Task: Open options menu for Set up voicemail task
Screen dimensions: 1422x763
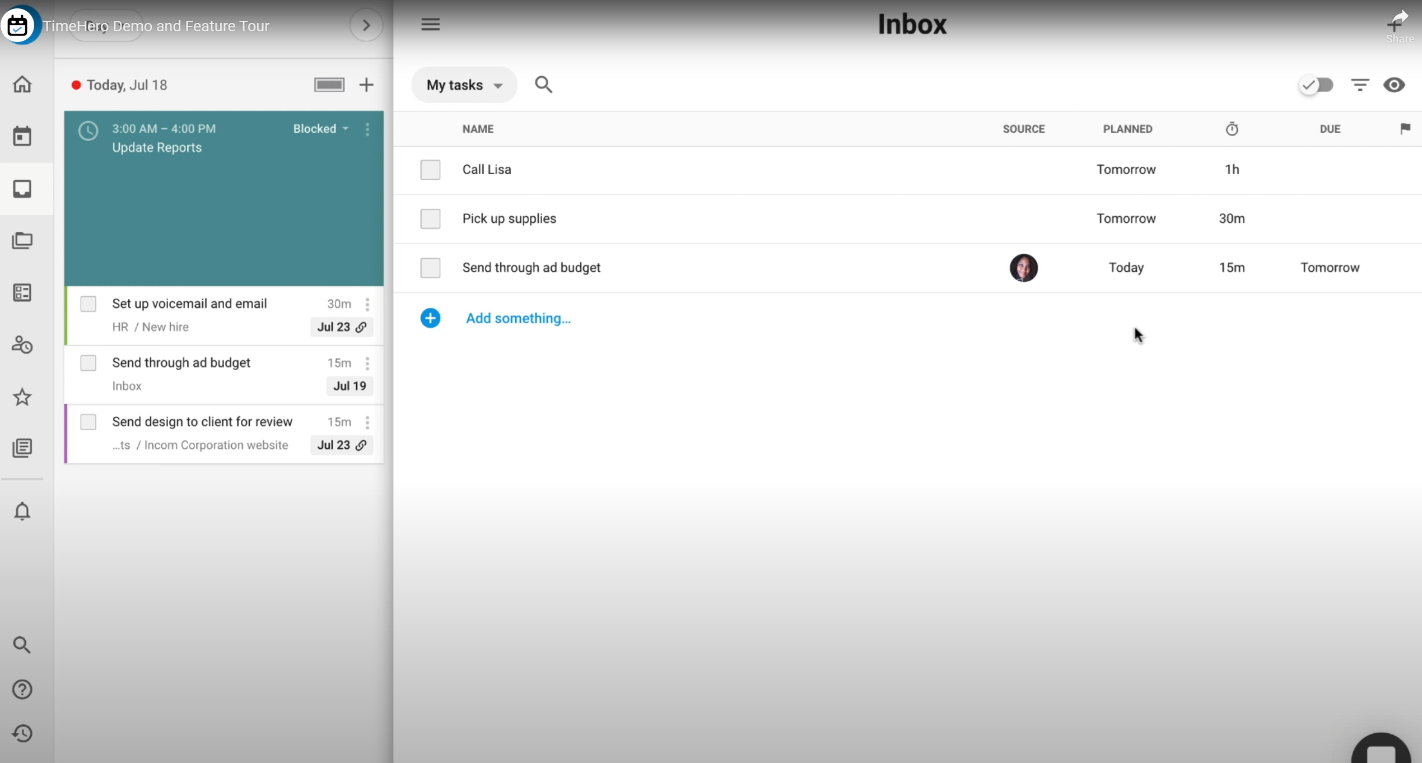Action: pos(367,304)
